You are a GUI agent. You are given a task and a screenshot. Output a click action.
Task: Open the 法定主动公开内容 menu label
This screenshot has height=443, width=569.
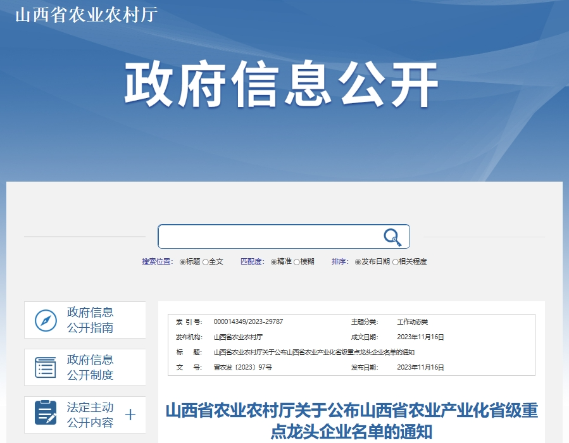tap(90, 415)
